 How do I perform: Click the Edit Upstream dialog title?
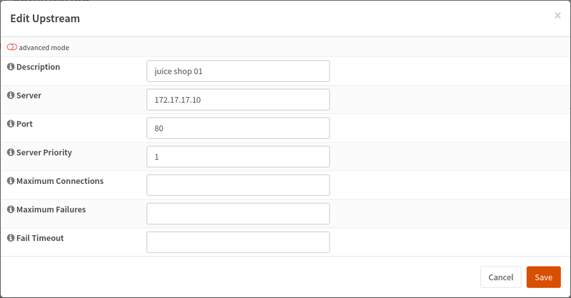45,19
